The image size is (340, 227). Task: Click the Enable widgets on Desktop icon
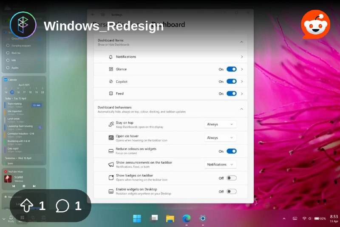pos(111,191)
